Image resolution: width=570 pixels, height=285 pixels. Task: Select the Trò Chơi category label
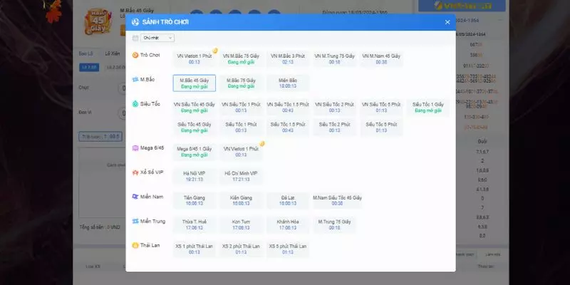(150, 56)
